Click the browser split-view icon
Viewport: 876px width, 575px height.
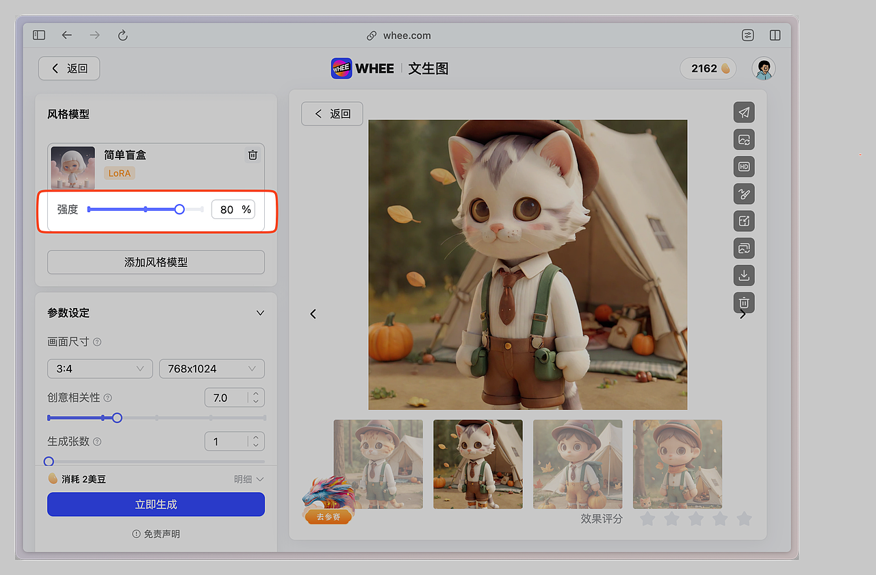point(775,35)
